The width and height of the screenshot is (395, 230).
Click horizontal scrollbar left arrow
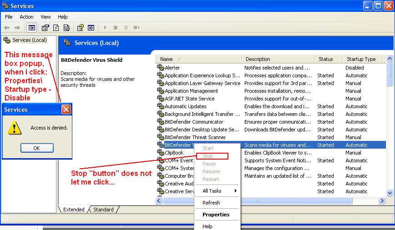159,200
